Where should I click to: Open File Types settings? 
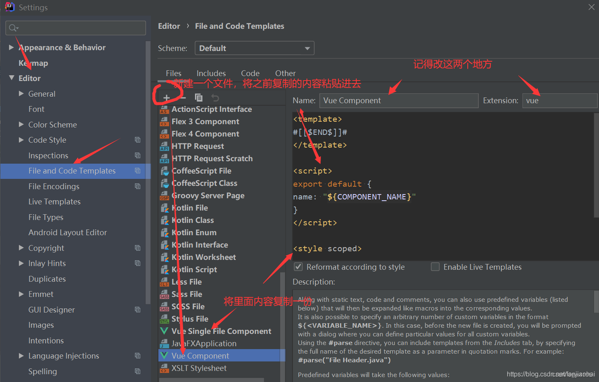click(x=46, y=217)
